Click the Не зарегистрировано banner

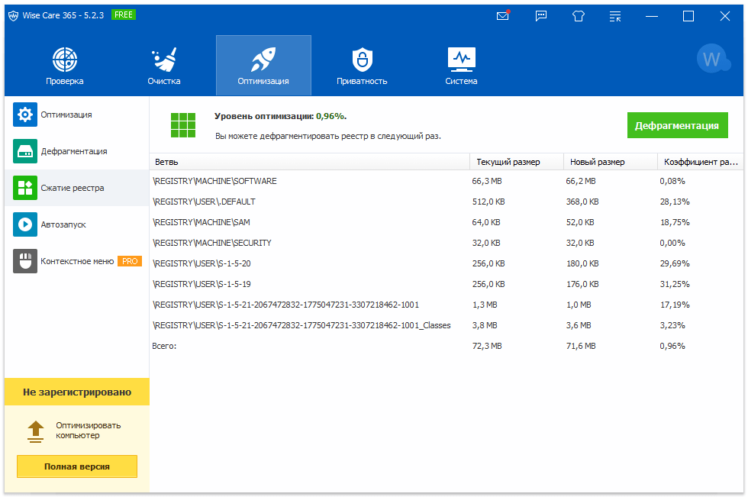[x=76, y=392]
